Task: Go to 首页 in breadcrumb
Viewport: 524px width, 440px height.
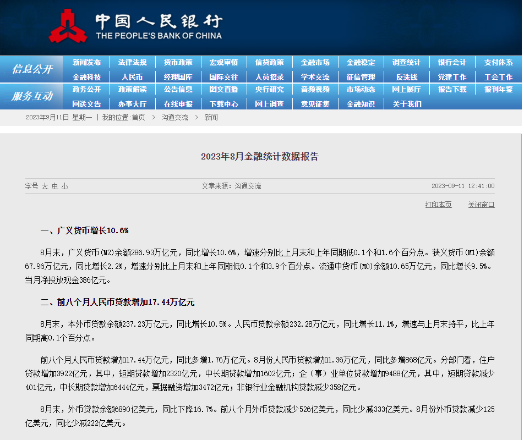Action: 138,118
